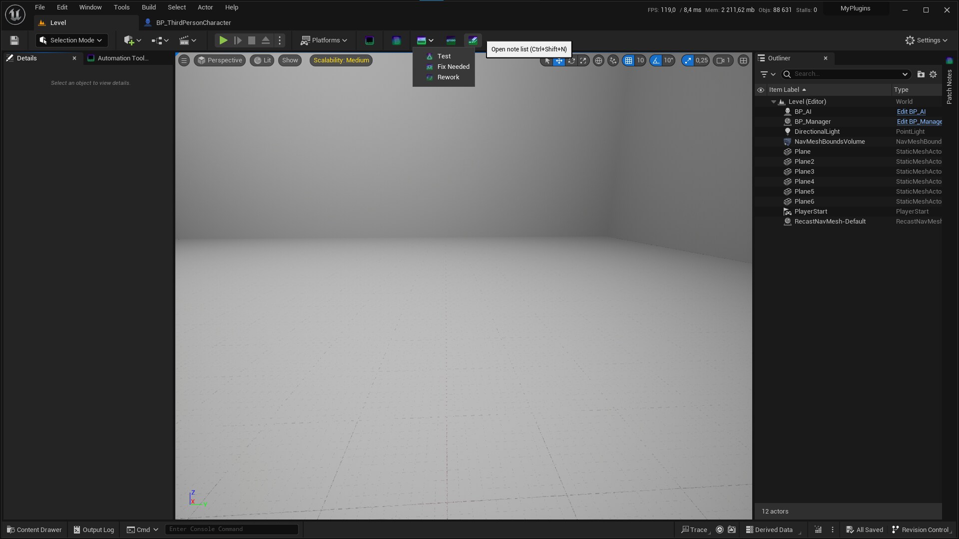Open the quick add actor menu
The height and width of the screenshot is (539, 959).
(132, 40)
